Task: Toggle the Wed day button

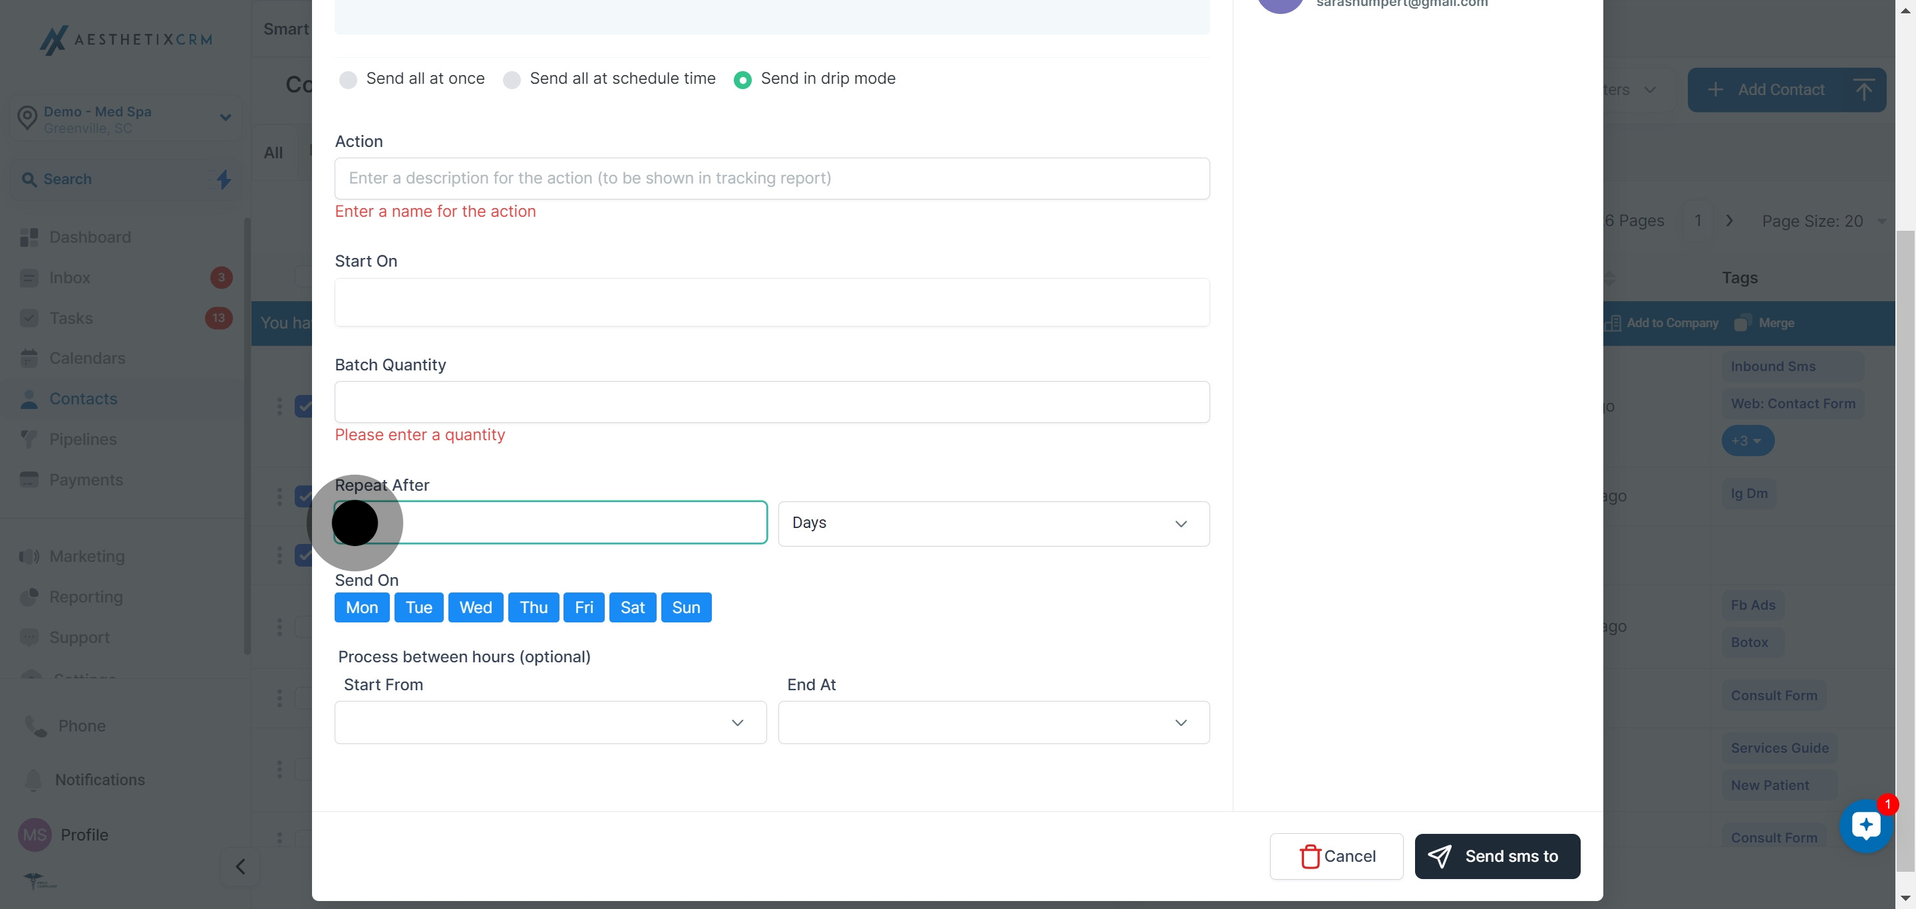Action: coord(475,607)
